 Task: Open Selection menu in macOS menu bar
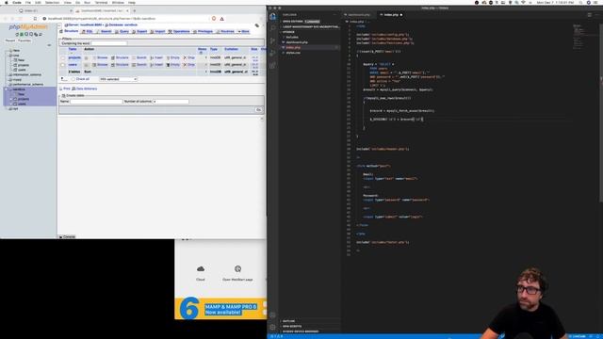click(53, 2)
